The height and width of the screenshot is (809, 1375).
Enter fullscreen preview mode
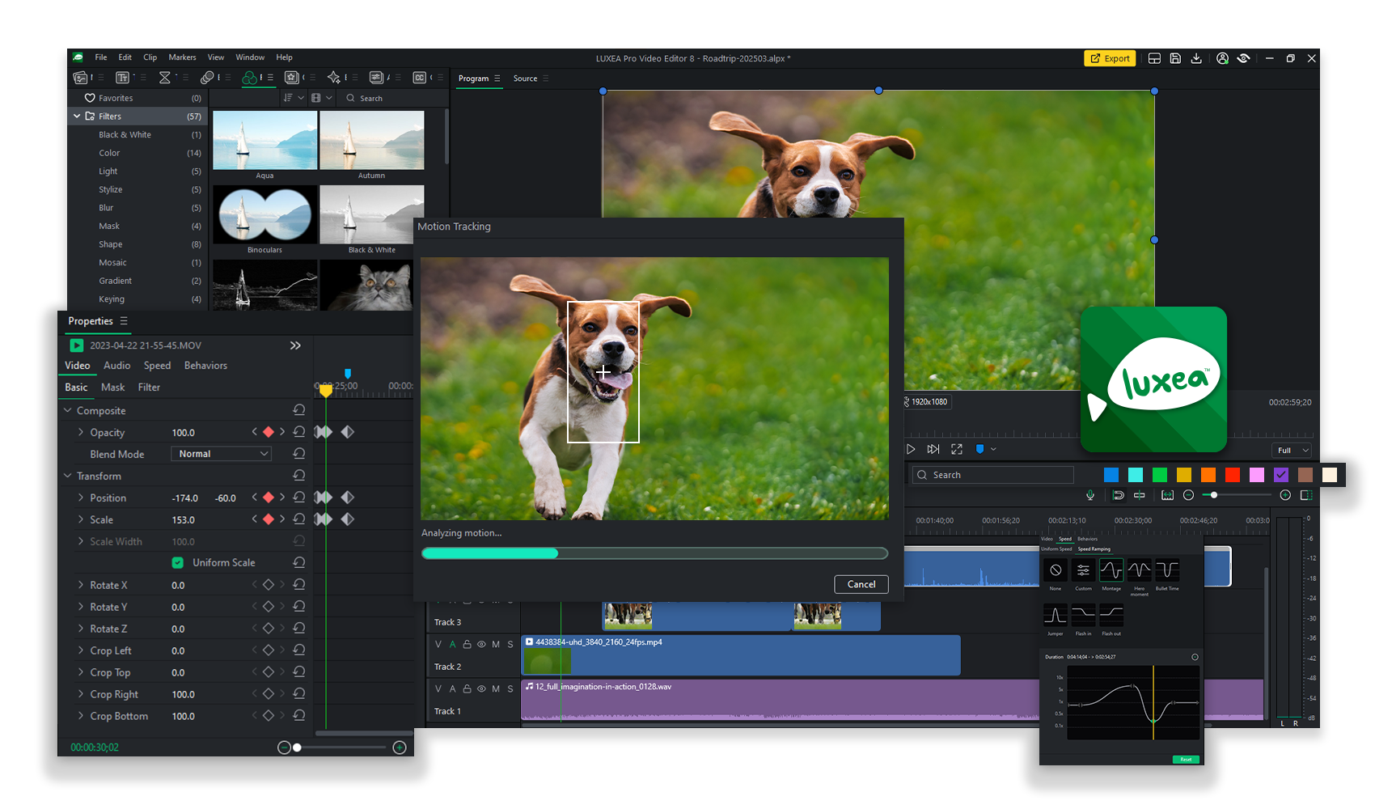[x=957, y=449]
